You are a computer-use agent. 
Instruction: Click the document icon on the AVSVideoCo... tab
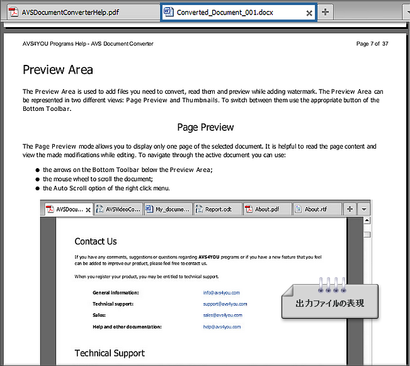coord(100,209)
